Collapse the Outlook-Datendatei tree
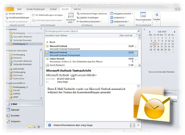This screenshot has height=135, width=185. [7, 51]
